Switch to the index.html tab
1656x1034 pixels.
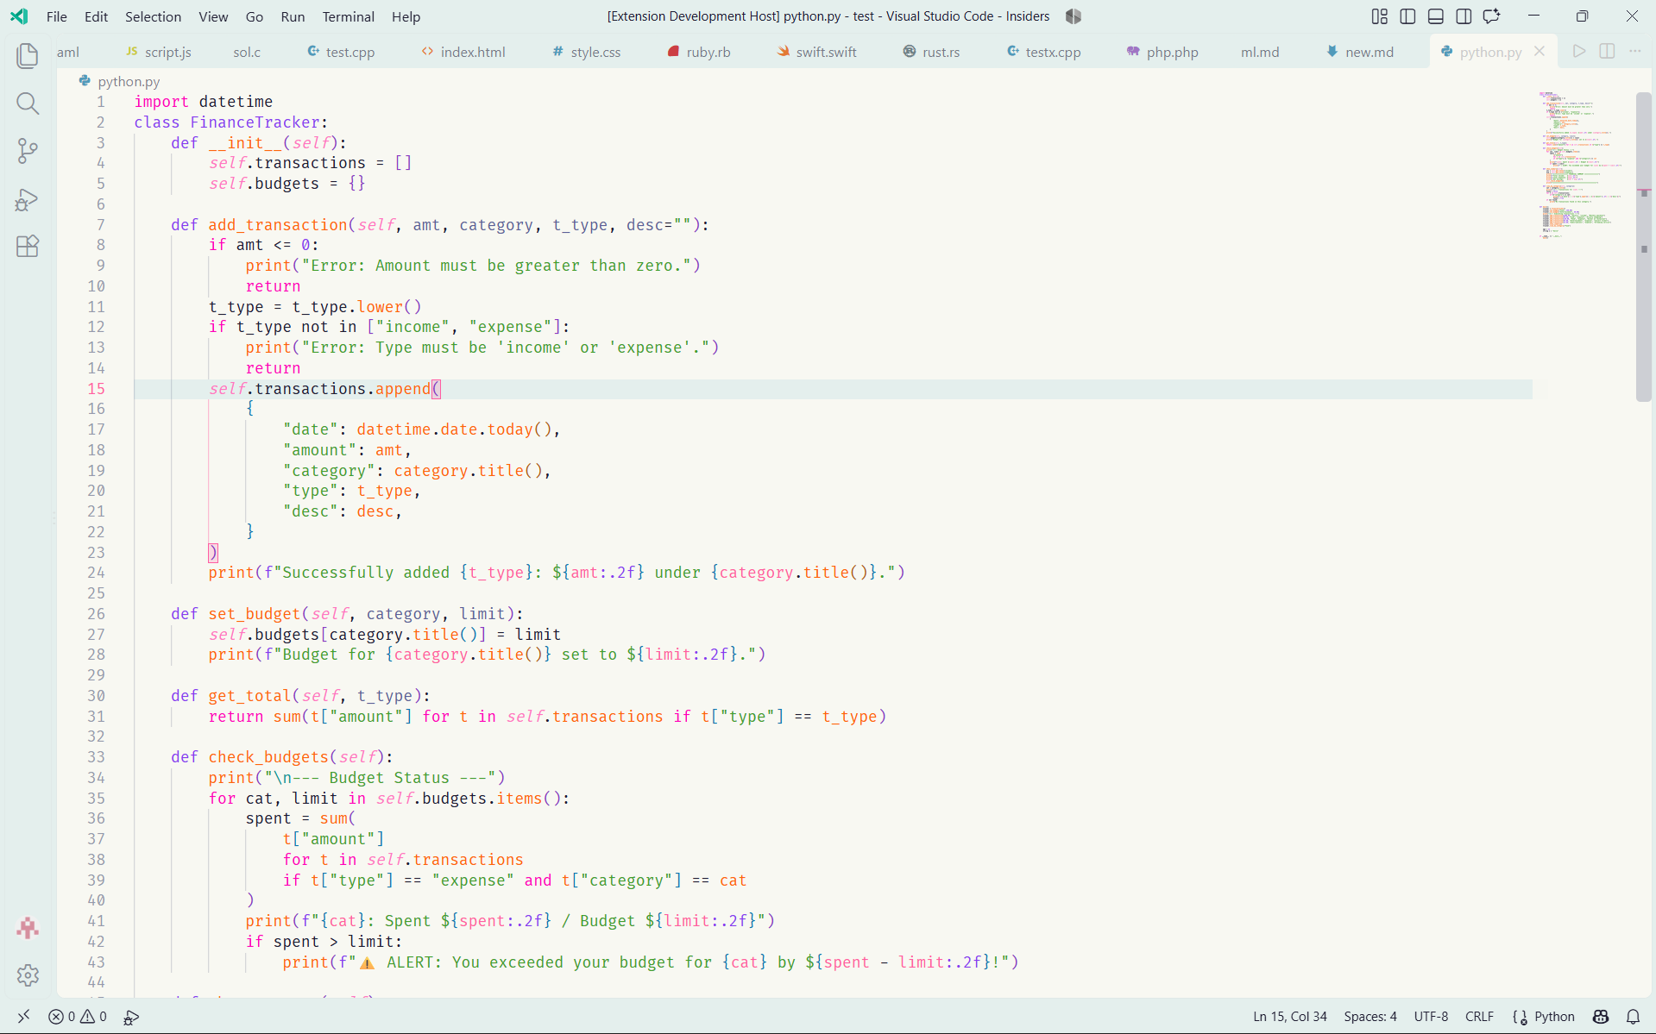point(463,52)
